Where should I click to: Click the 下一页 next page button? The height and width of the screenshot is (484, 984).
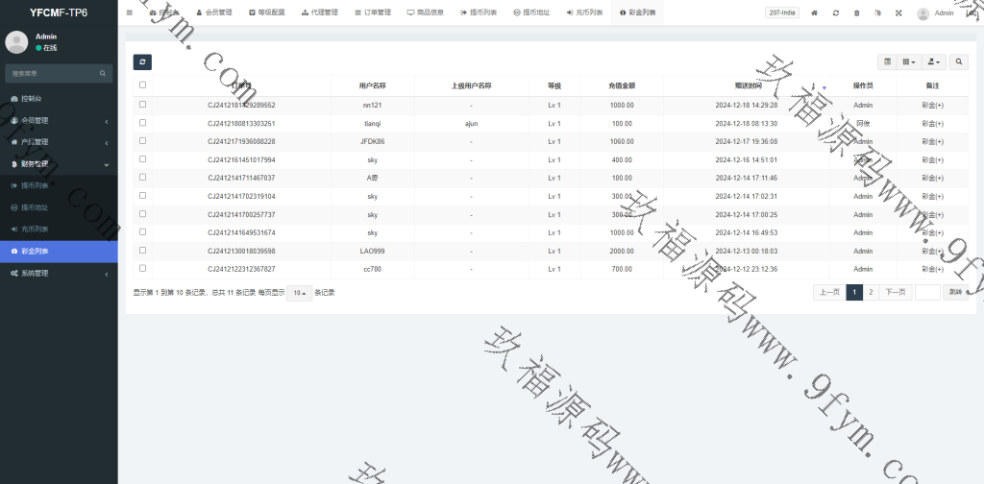(895, 293)
